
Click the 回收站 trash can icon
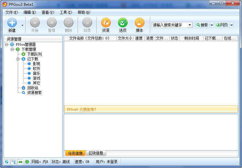(23, 88)
